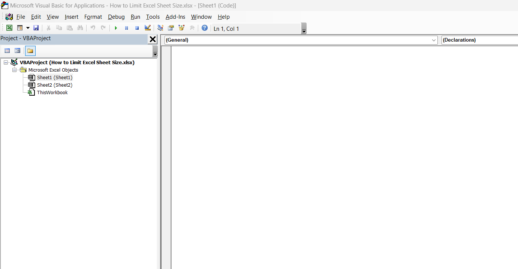
Task: Open the Debug menu
Action: (116, 17)
